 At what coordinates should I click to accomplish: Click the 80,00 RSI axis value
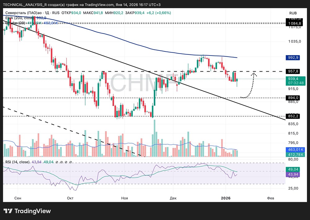point(293,159)
